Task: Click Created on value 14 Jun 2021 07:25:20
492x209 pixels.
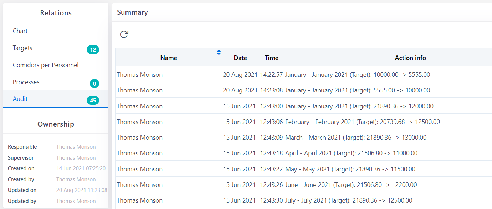Action: click(81, 168)
